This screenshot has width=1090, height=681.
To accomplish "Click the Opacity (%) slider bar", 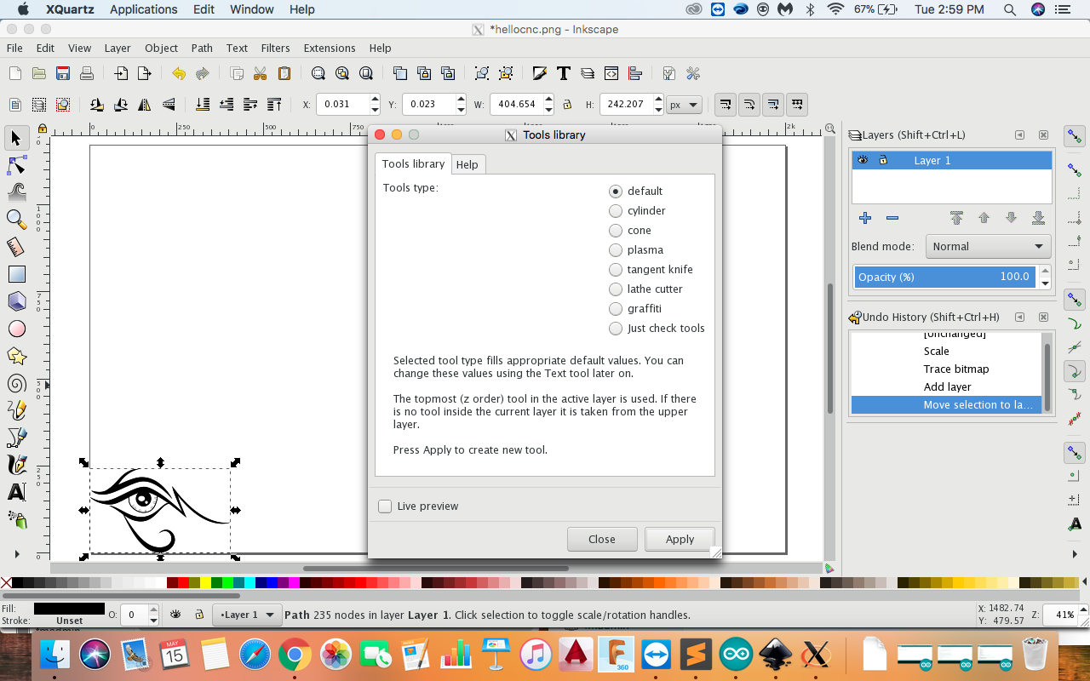I will coord(946,278).
